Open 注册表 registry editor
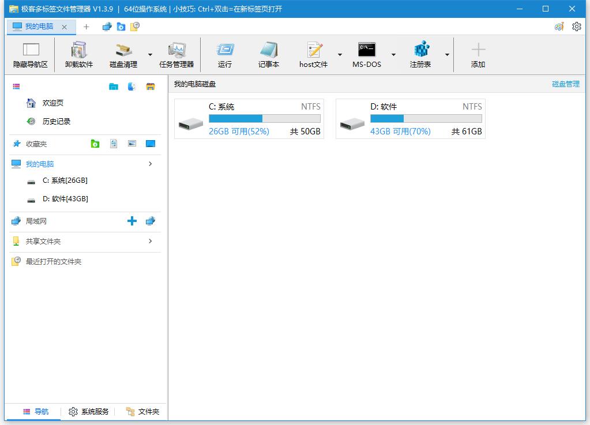 pyautogui.click(x=420, y=55)
